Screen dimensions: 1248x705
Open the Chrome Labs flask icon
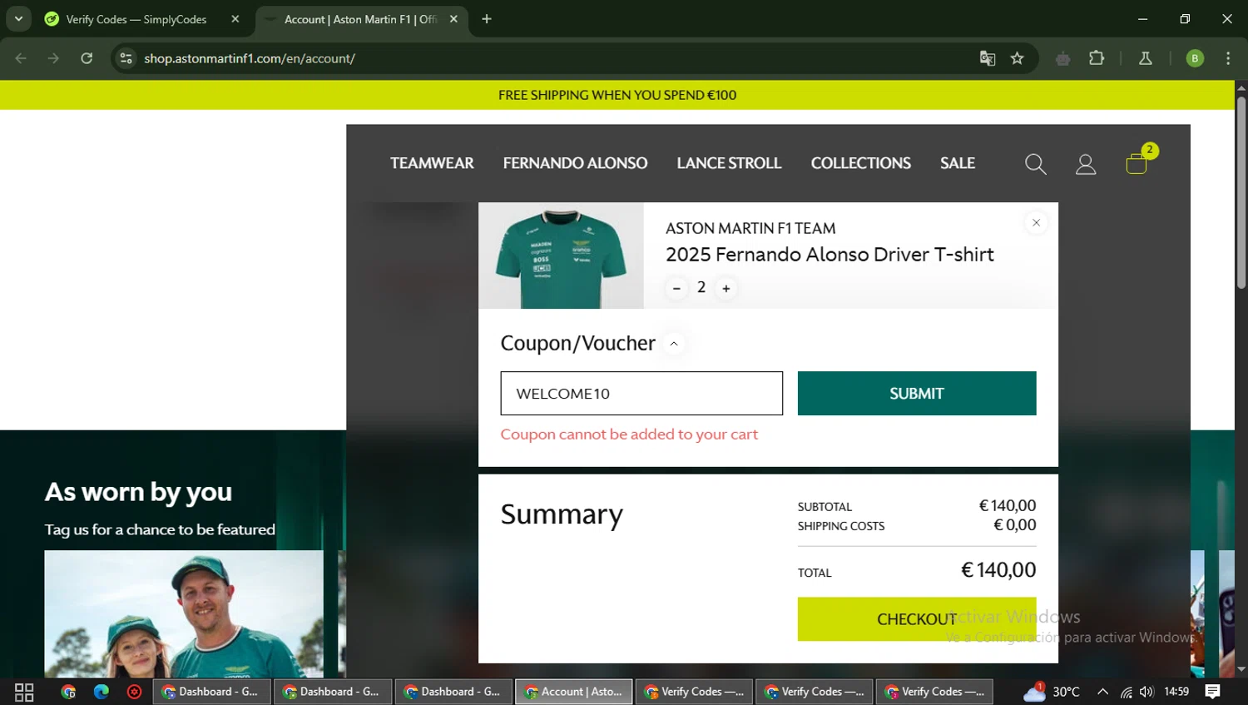pos(1146,58)
